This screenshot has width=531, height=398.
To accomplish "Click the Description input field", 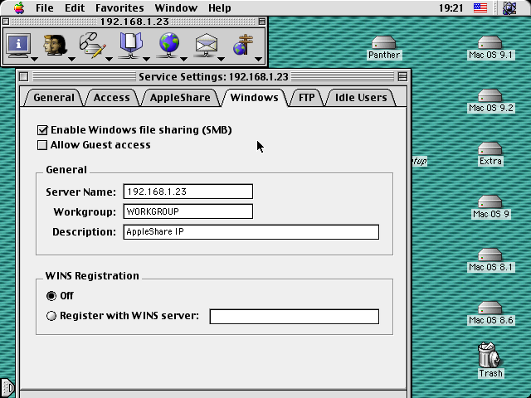I will [x=251, y=232].
